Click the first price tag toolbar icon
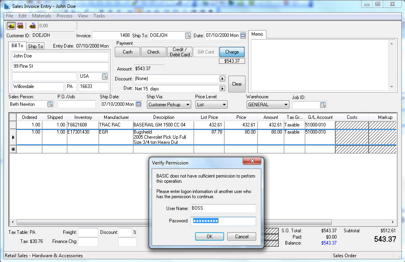The height and width of the screenshot is (262, 405). (x=11, y=26)
